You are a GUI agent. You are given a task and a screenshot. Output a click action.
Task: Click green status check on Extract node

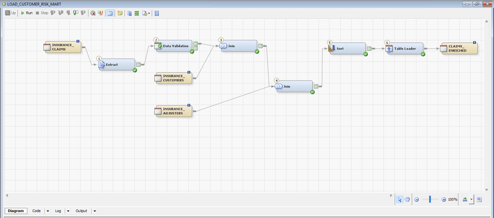pyautogui.click(x=135, y=70)
